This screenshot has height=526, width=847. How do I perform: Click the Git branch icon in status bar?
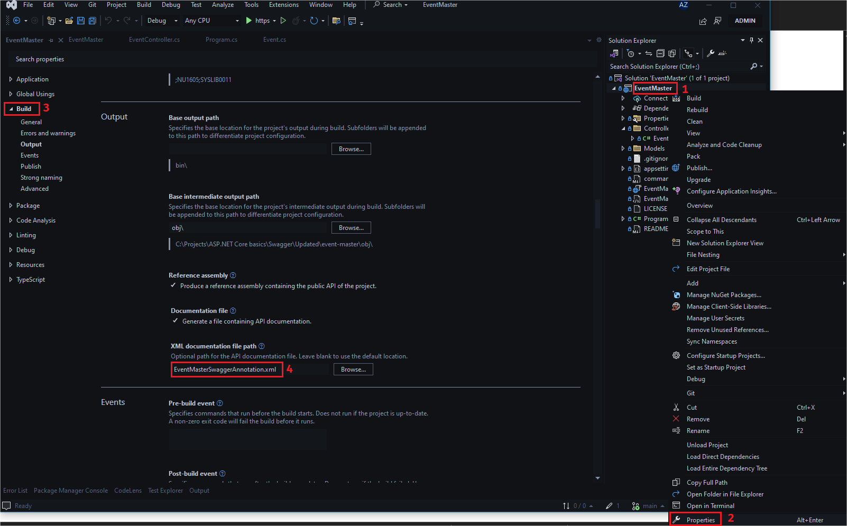(636, 506)
